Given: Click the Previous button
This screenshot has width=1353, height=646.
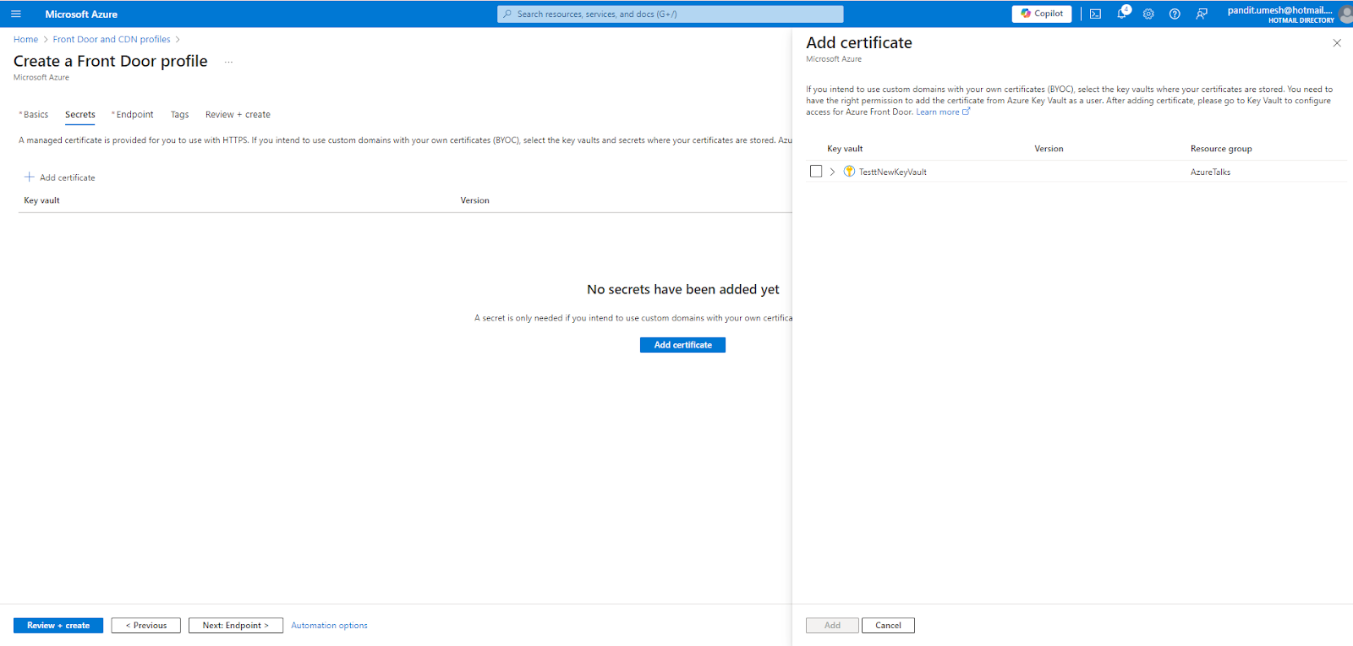Looking at the screenshot, I should 145,626.
